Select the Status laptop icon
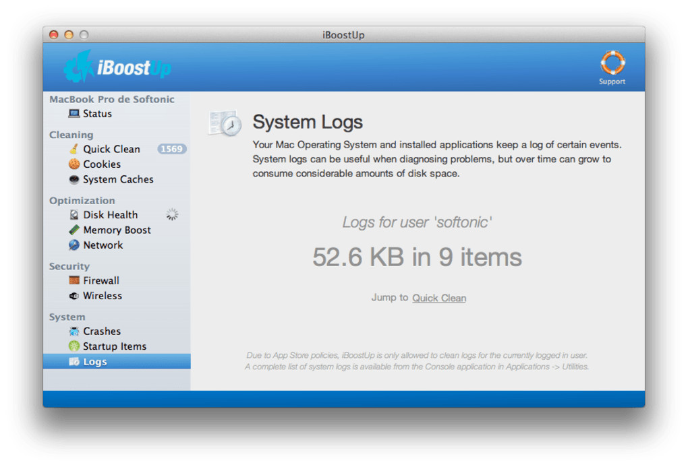Screen dimensions: 688x467 point(74,114)
